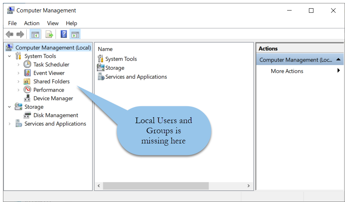The height and width of the screenshot is (202, 345).
Task: Click the Event Viewer icon in tree
Action: (27, 73)
